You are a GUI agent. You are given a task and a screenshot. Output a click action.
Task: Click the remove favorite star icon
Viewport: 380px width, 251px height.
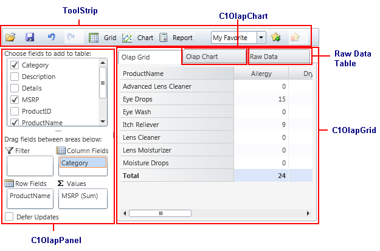pos(295,38)
